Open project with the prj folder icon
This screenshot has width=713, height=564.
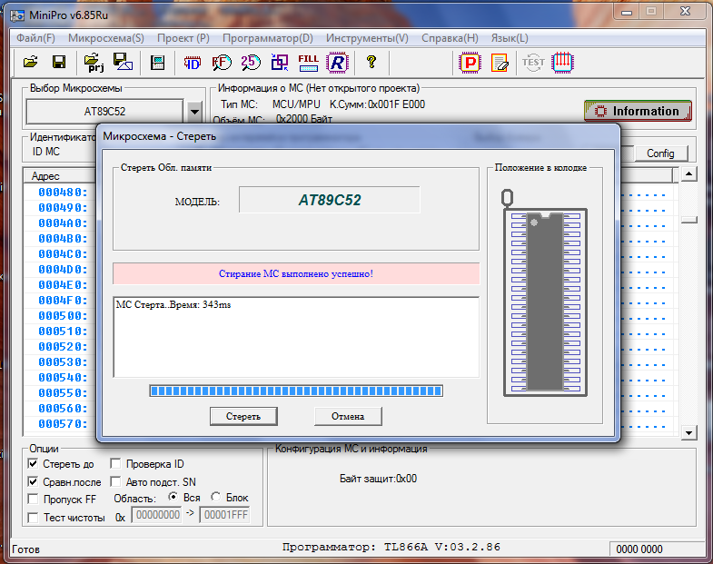[94, 63]
